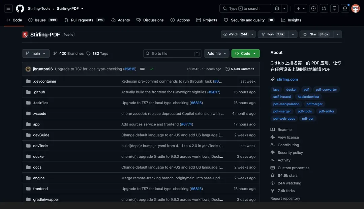The height and width of the screenshot is (209, 364).
Task: Open pull request #6817 link
Action: pos(214,92)
